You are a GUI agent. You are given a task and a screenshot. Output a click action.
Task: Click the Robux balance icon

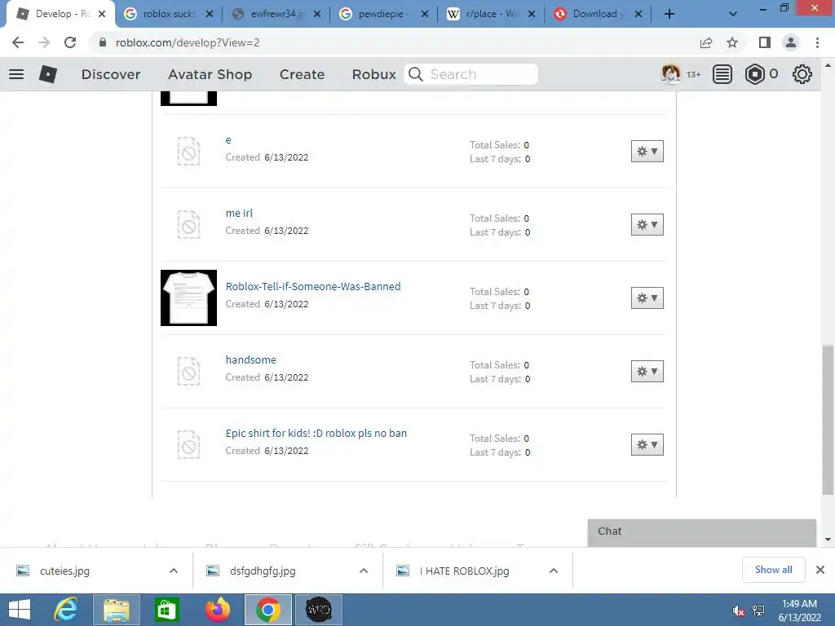[754, 74]
